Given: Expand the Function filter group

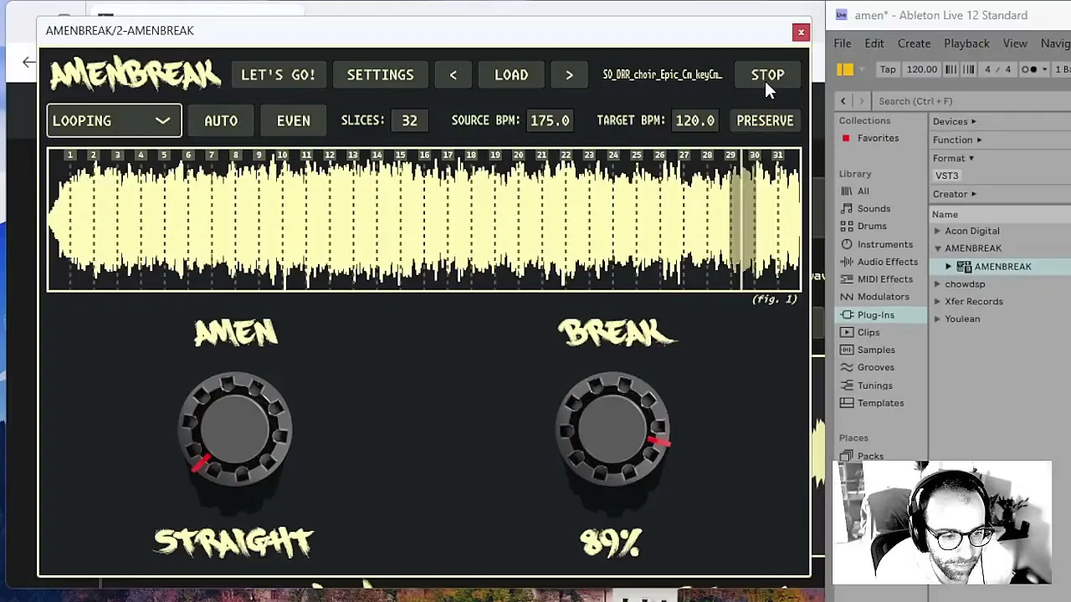Looking at the screenshot, I should click(957, 140).
